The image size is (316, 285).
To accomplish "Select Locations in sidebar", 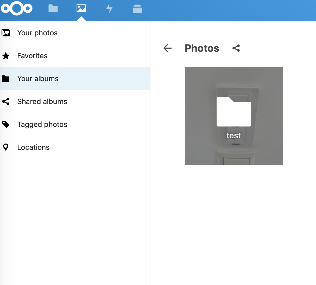I will 75,147.
